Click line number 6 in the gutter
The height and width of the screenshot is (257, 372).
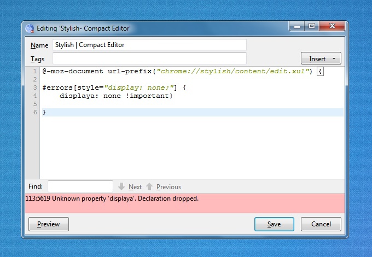[x=35, y=112]
